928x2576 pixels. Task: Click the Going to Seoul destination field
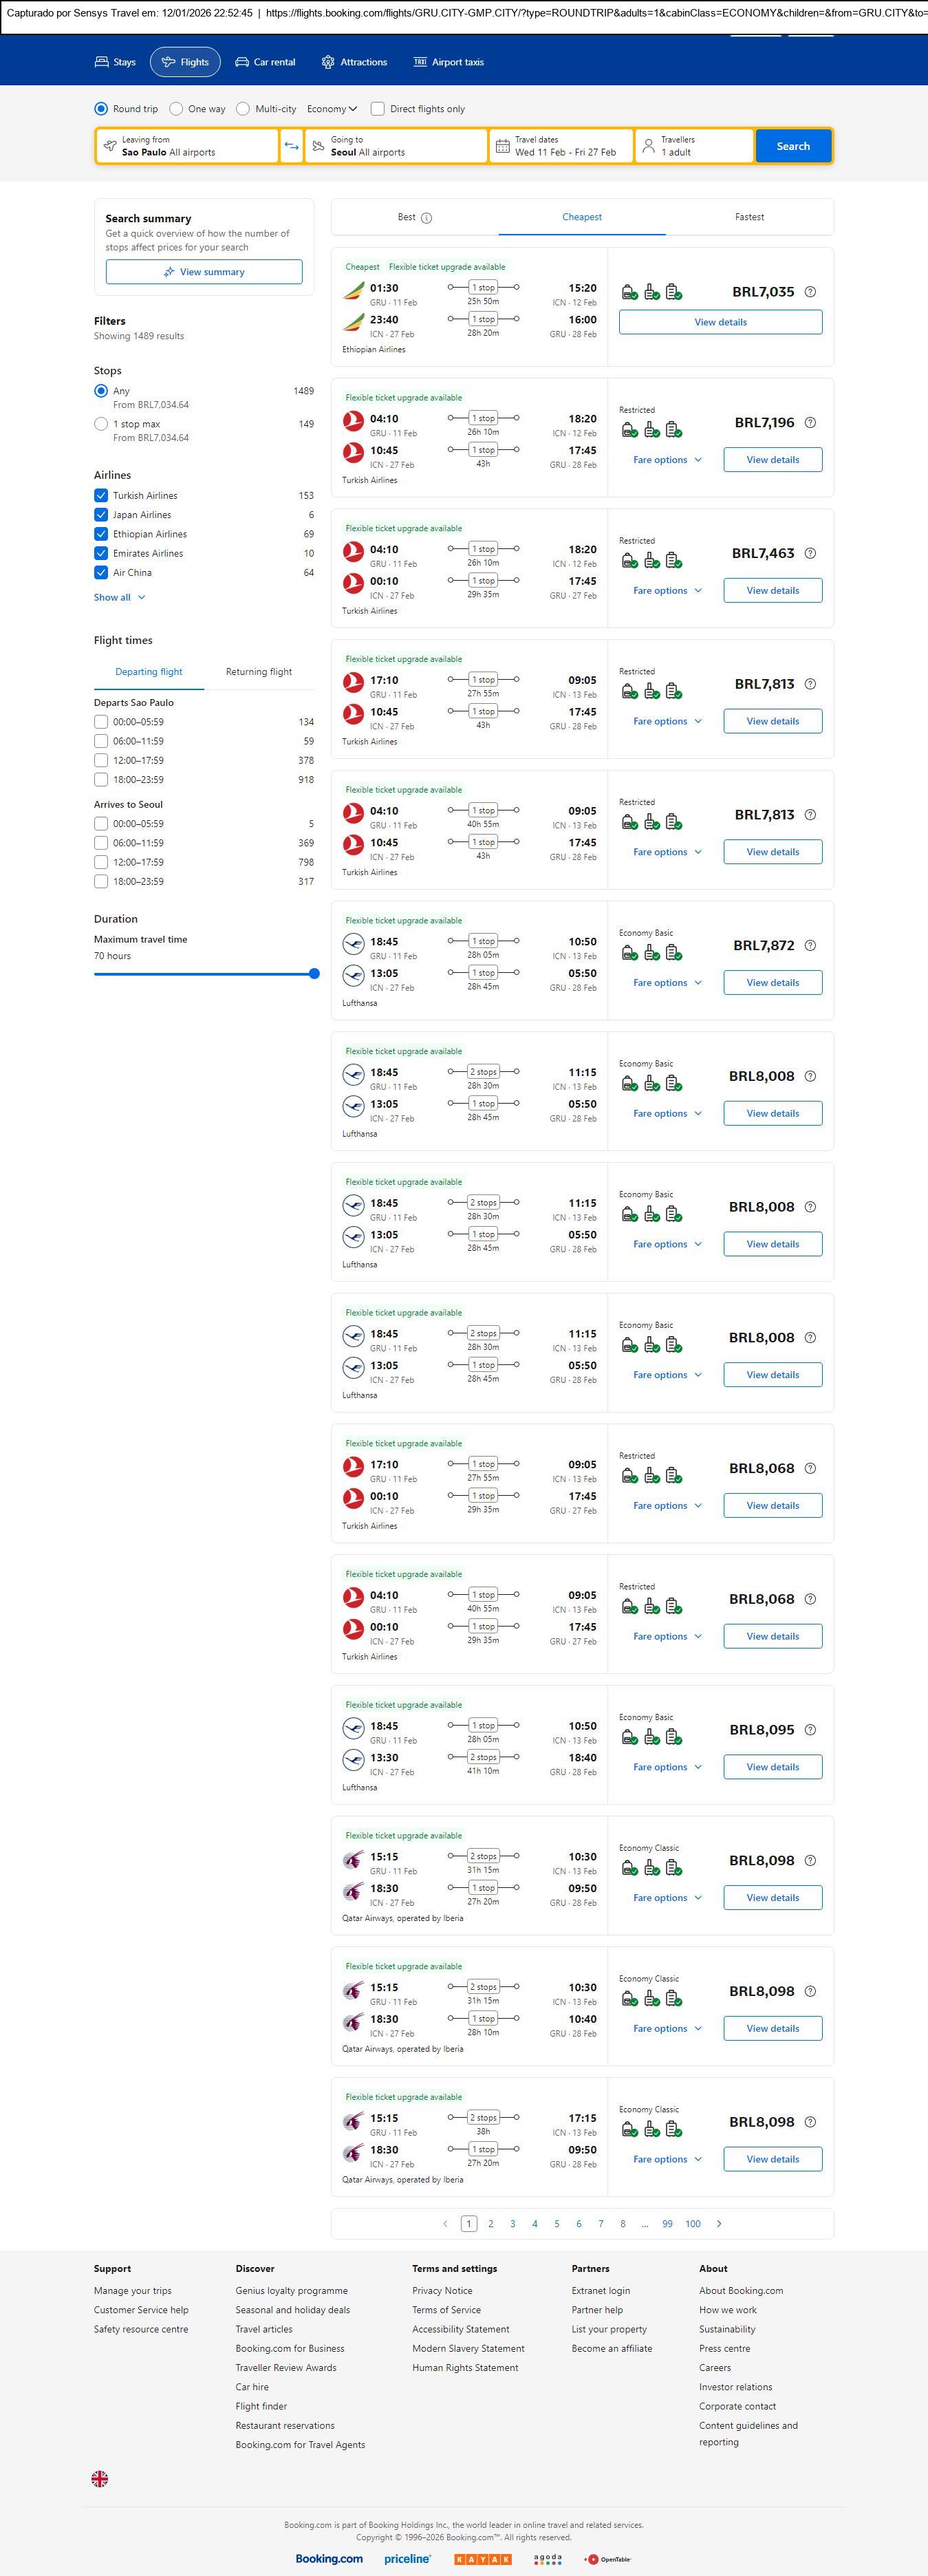(396, 146)
